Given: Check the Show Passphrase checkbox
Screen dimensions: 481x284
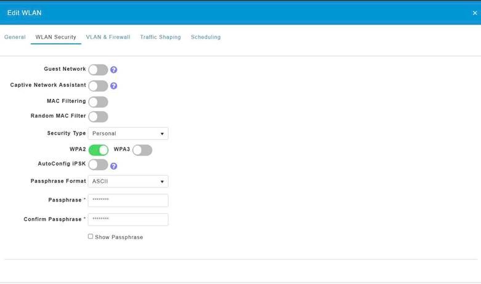Looking at the screenshot, I should coord(91,237).
